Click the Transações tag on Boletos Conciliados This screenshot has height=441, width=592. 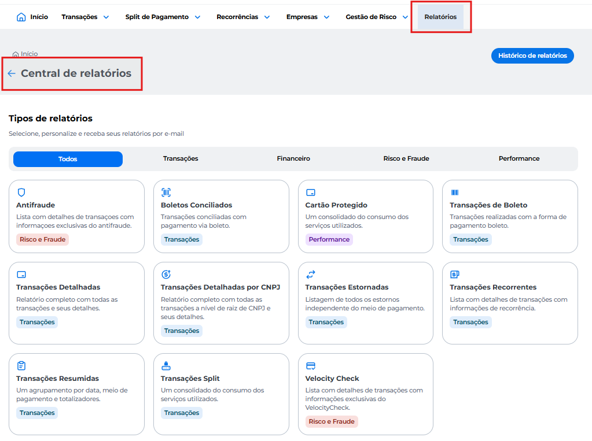181,239
